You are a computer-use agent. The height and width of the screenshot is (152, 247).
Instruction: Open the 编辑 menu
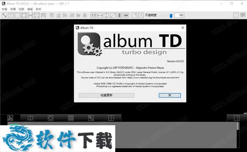pyautogui.click(x=30, y=9)
